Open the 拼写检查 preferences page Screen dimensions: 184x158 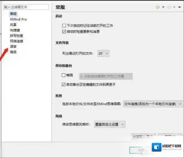[x=16, y=36]
